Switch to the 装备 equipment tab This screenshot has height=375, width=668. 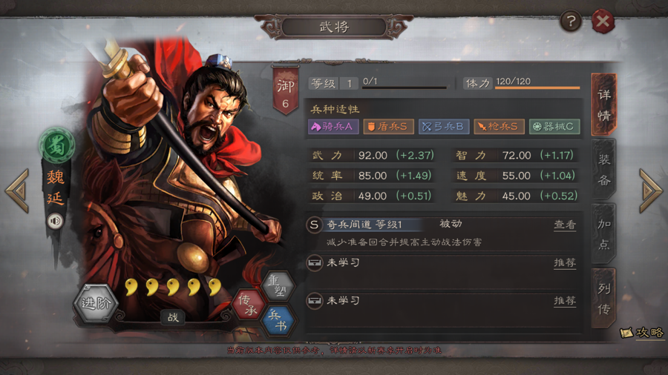coord(603,170)
